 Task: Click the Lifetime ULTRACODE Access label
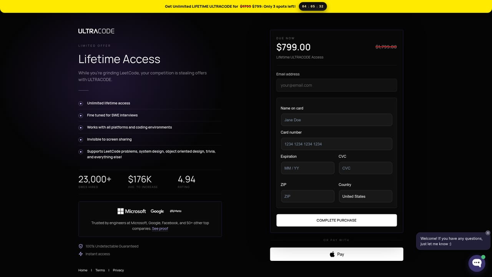tap(300, 57)
